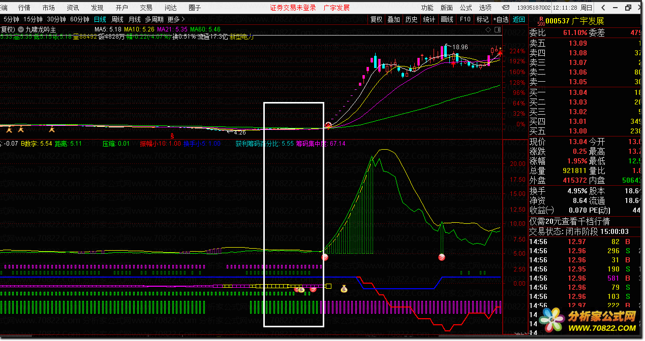Screen dimensions: 645x341
Task: Click the red ball signal at price breakout
Action: coord(328,125)
